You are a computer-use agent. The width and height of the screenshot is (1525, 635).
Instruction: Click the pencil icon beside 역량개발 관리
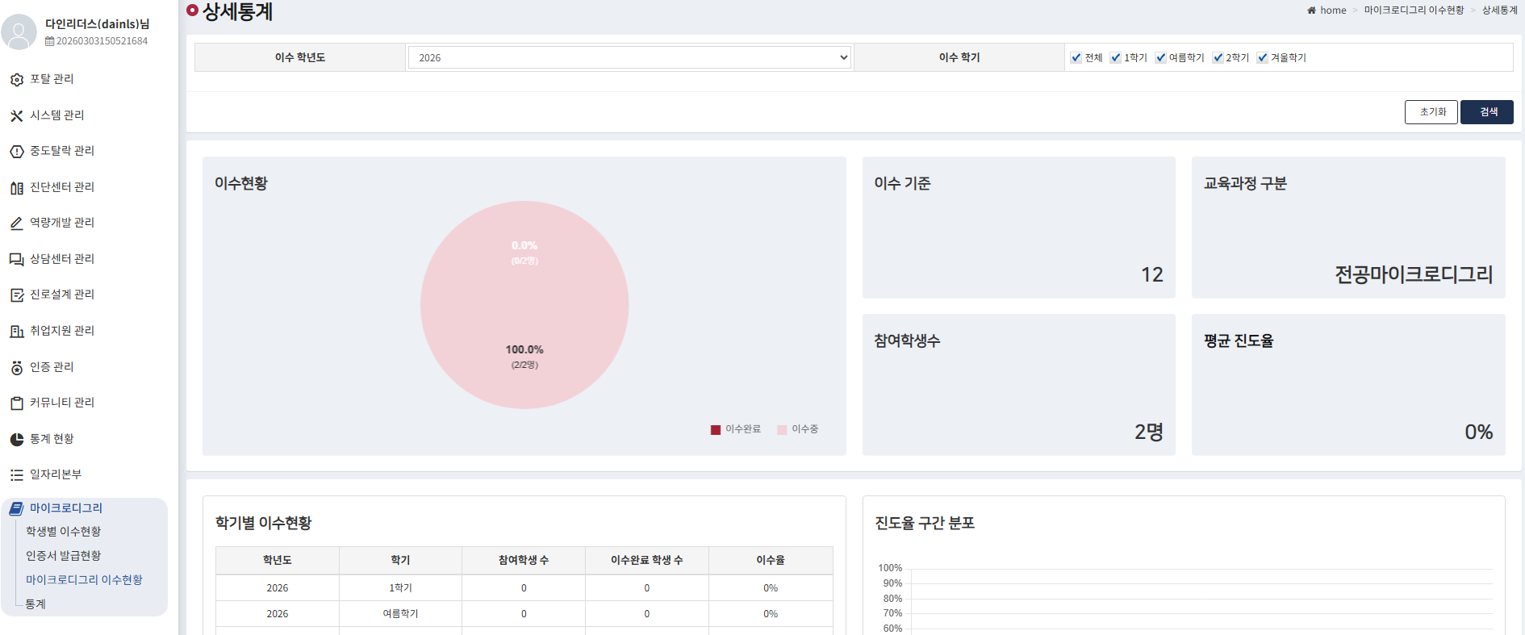click(x=16, y=224)
